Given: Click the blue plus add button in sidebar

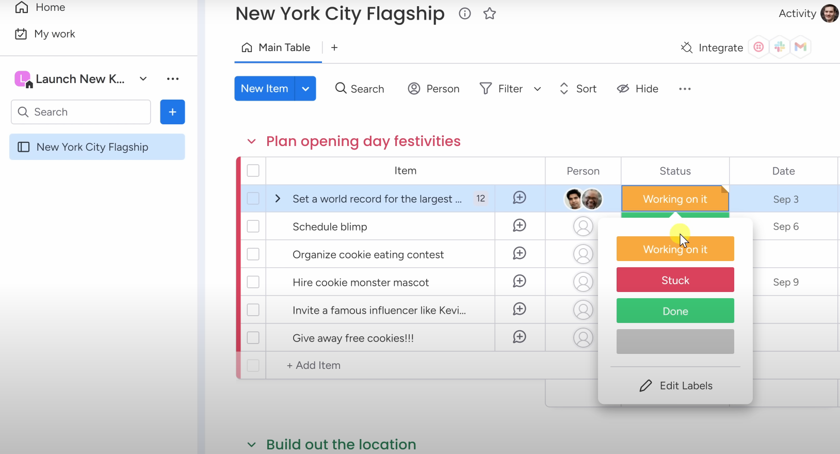Looking at the screenshot, I should [172, 112].
